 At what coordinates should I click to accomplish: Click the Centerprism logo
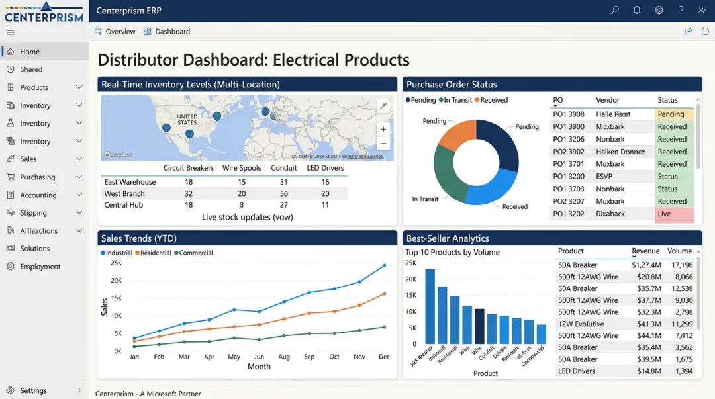pos(44,12)
